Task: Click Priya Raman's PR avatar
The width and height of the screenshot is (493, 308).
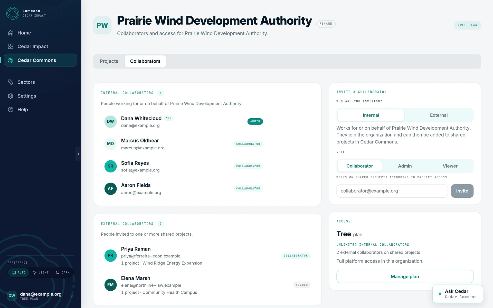Action: tap(110, 256)
